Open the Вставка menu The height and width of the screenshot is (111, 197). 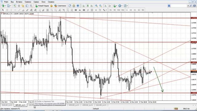pos(19,2)
